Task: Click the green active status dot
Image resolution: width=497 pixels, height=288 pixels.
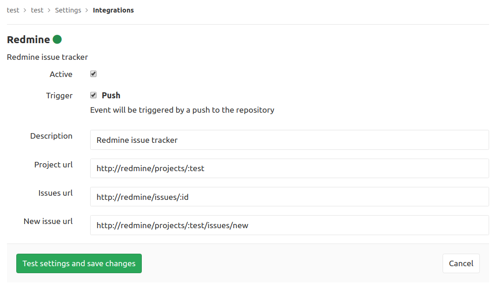Action: coord(57,39)
